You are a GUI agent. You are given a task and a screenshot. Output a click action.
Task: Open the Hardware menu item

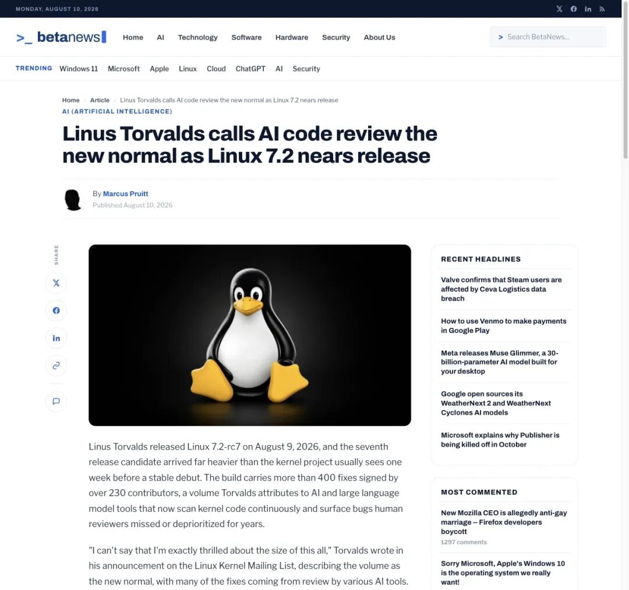292,37
